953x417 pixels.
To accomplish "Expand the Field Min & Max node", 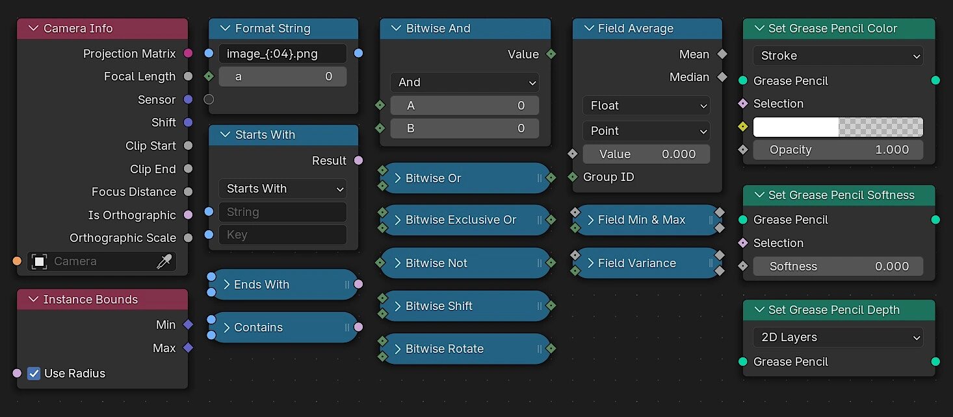I will [590, 220].
